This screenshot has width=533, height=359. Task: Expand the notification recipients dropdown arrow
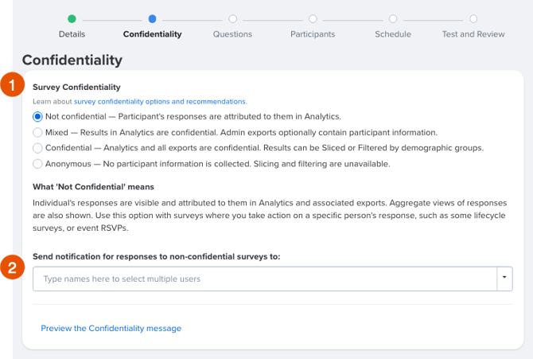[504, 279]
